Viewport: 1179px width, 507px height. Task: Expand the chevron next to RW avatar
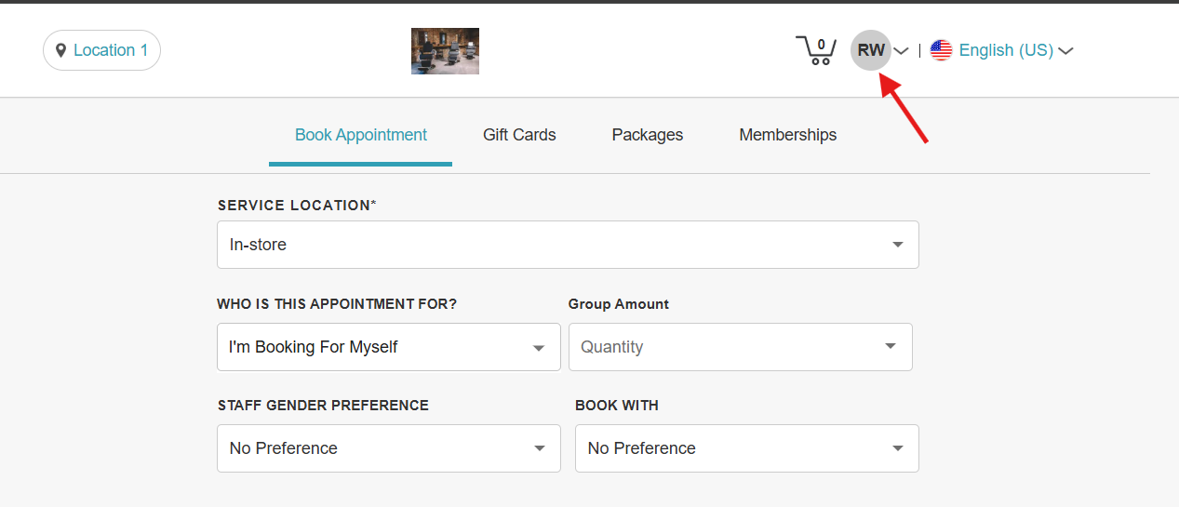click(x=901, y=51)
